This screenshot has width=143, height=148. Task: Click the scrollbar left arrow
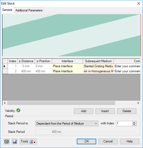point(5,103)
